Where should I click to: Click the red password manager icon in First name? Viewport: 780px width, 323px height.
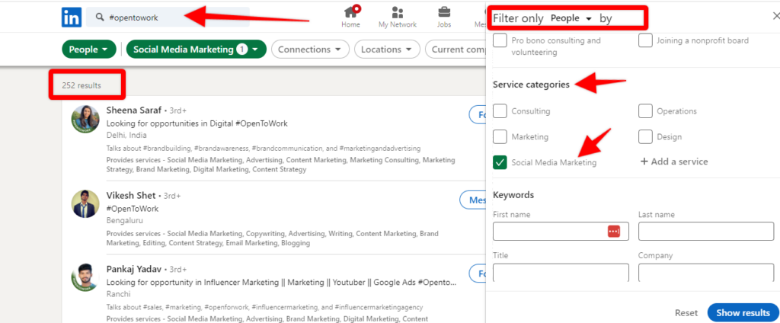click(x=614, y=232)
